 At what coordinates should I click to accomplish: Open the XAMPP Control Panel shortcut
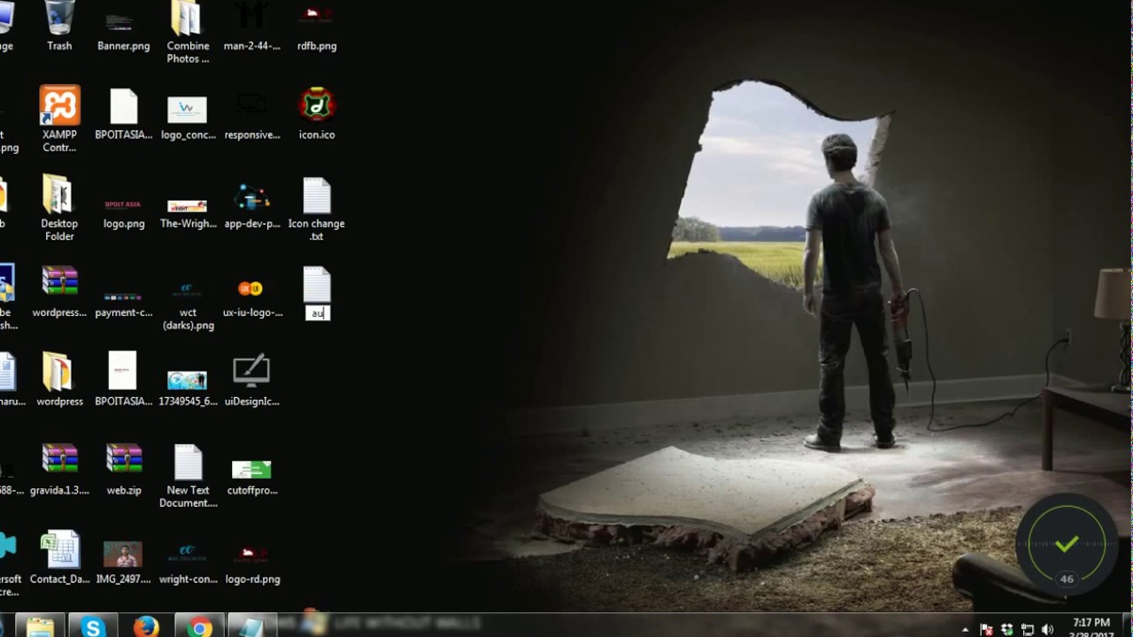(59, 106)
